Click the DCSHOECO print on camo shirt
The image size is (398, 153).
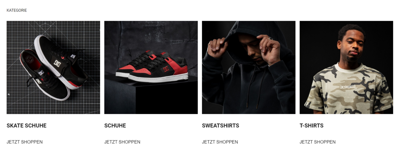[x=348, y=87]
